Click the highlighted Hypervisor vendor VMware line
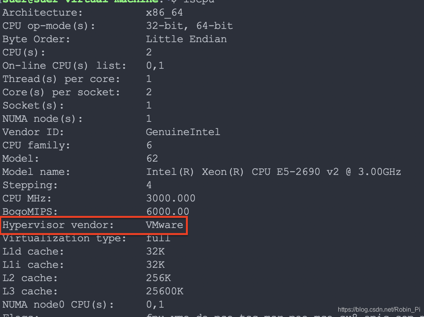 94,225
